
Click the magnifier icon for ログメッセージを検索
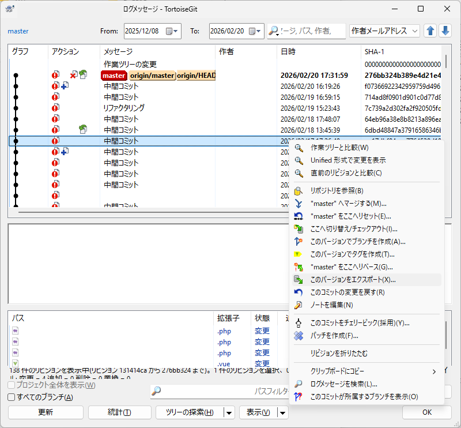click(298, 384)
